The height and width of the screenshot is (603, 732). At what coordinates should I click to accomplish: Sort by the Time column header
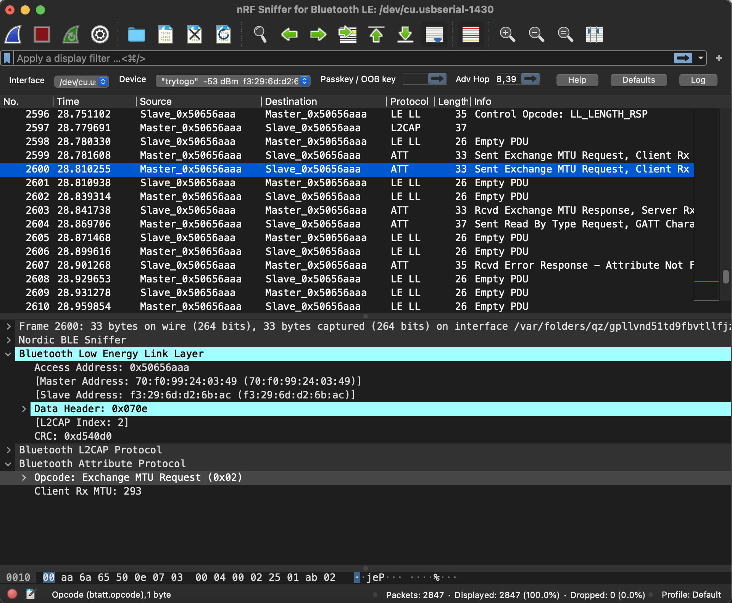coord(94,102)
